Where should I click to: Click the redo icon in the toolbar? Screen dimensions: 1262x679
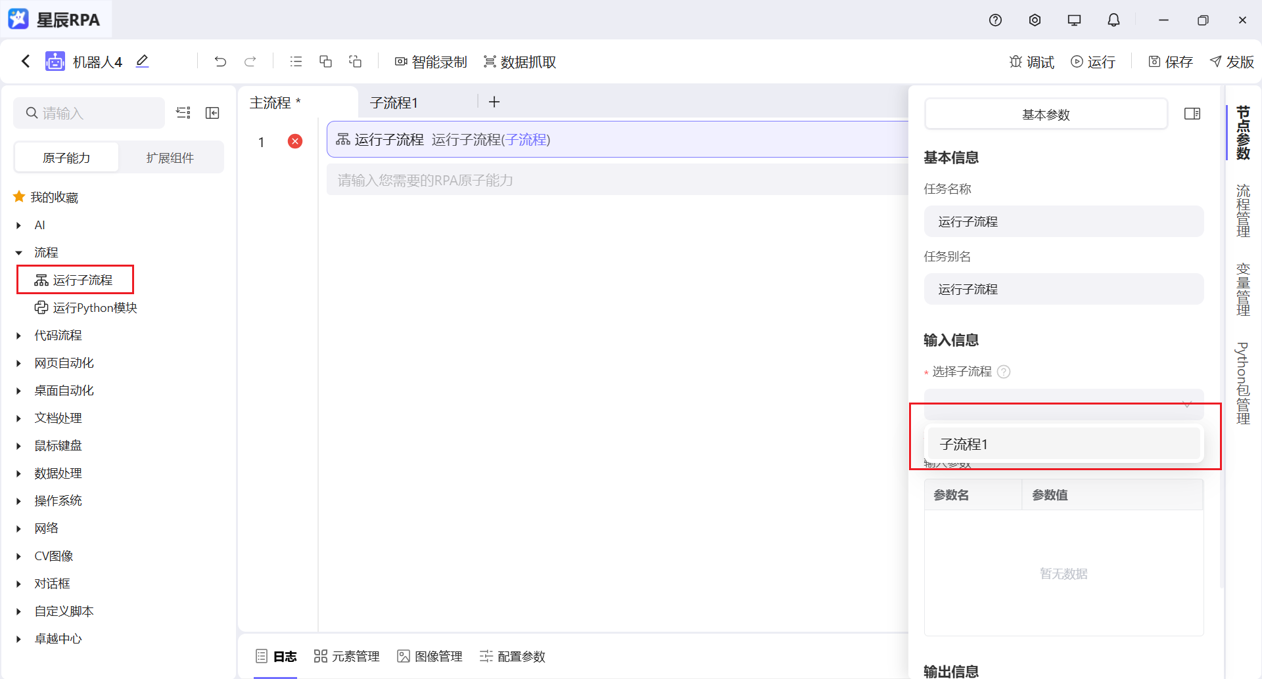(250, 61)
